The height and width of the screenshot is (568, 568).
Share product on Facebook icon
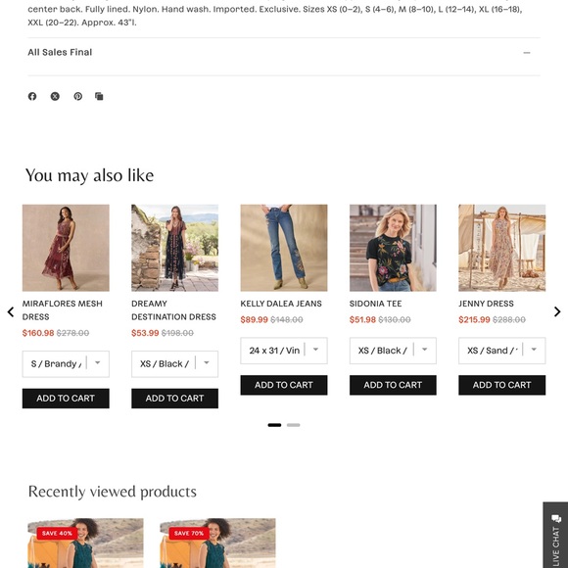(x=32, y=96)
